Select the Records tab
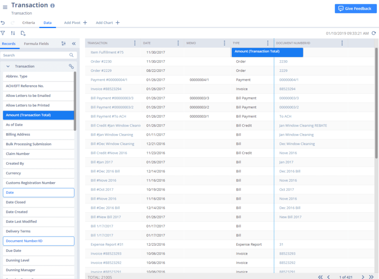 click(x=9, y=44)
